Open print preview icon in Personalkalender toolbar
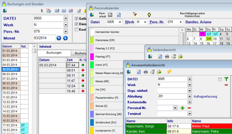This screenshot has width=232, height=134. [x=119, y=15]
